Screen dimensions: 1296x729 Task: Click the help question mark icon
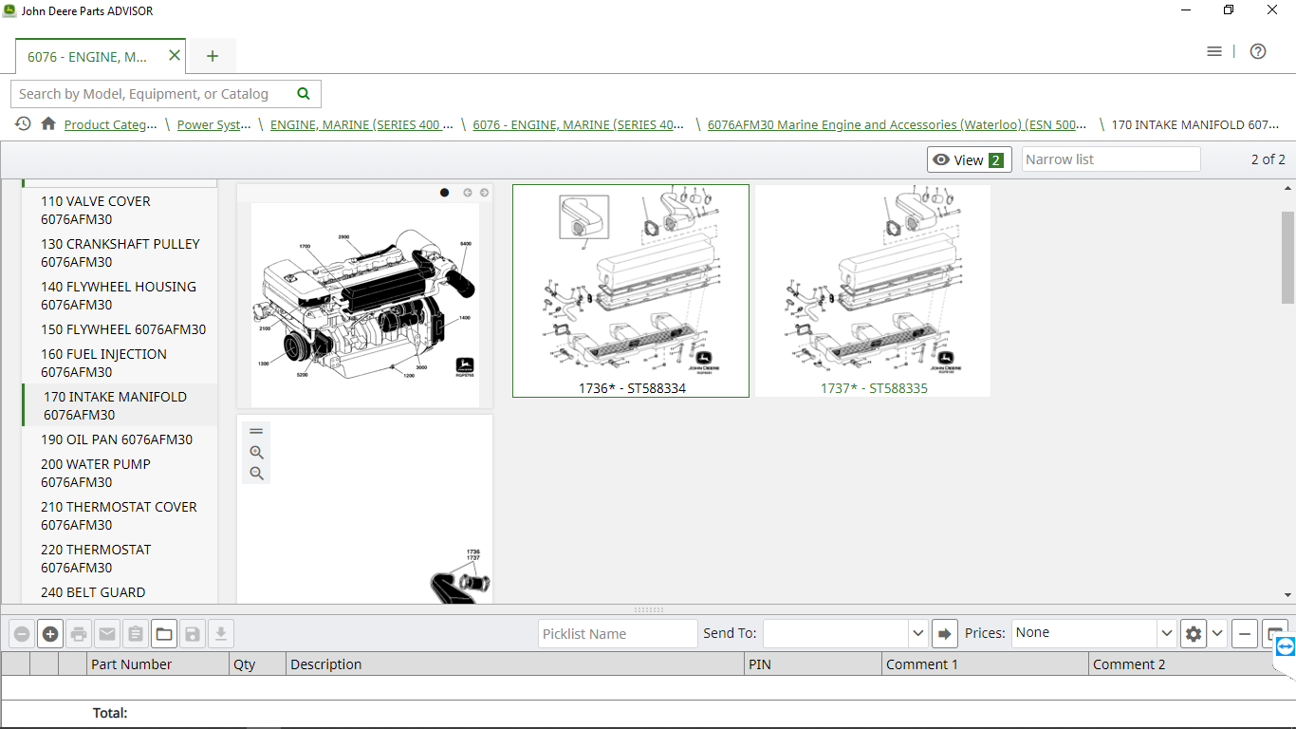click(1258, 51)
